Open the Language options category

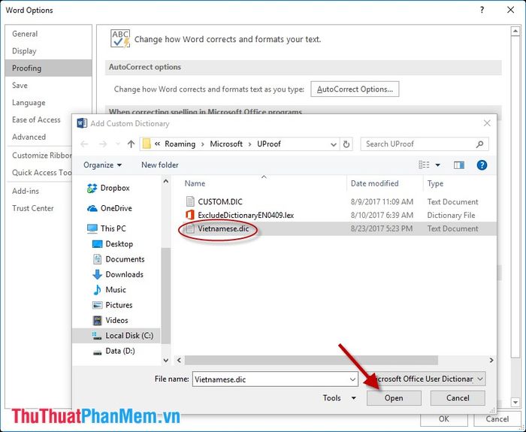48,103
